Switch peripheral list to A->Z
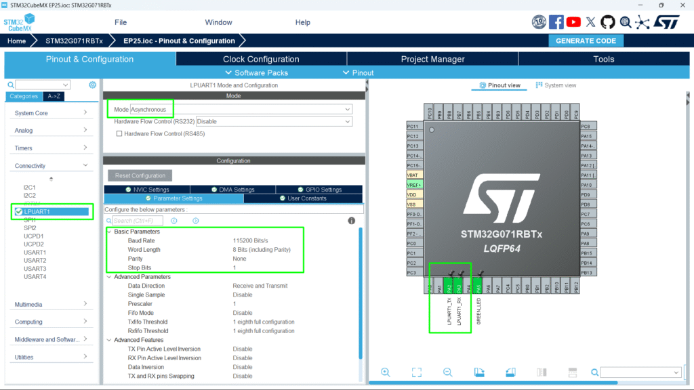Viewport: 694px width, 390px height. [54, 96]
